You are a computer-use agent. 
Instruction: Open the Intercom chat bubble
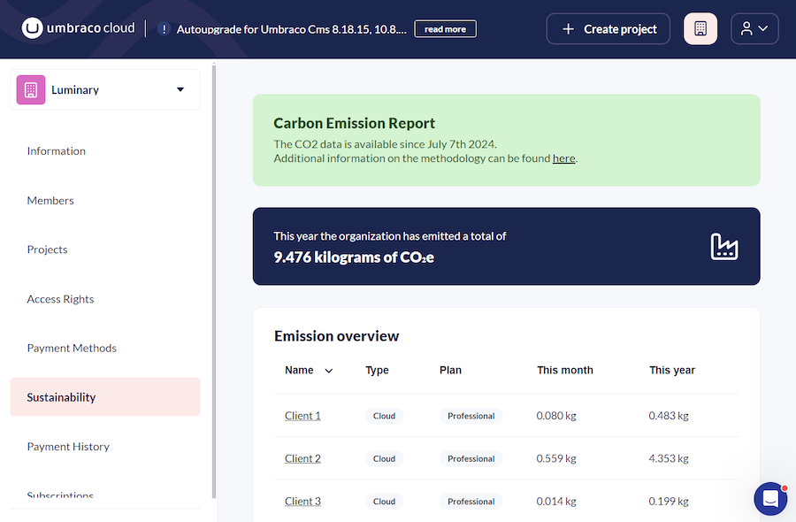[x=769, y=498]
